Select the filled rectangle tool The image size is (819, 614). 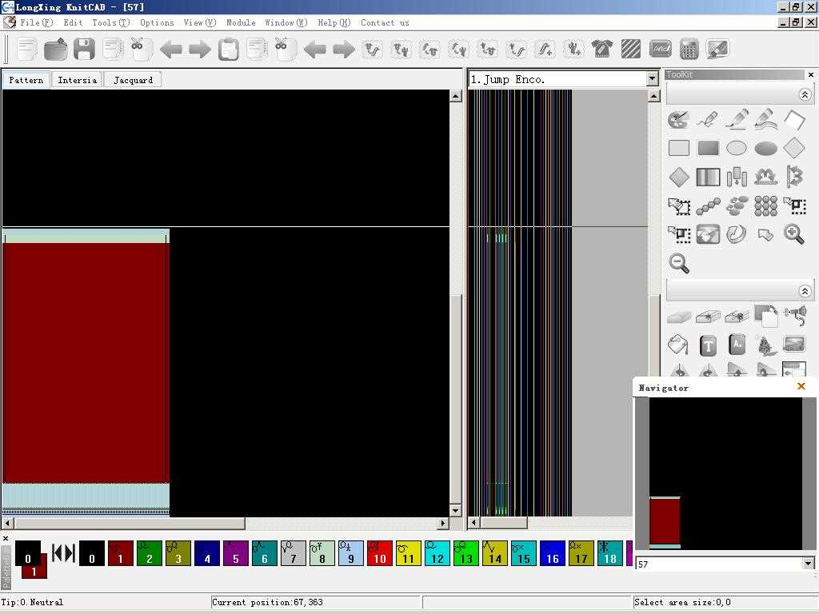pos(709,148)
